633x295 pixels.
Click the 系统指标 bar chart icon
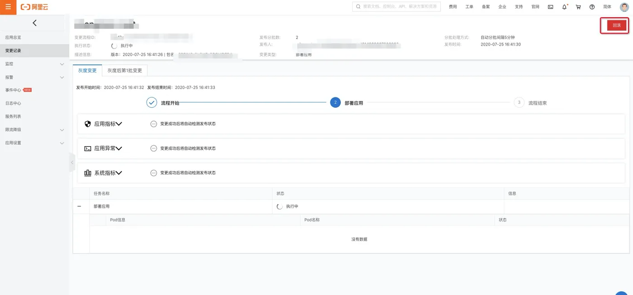tap(88, 173)
